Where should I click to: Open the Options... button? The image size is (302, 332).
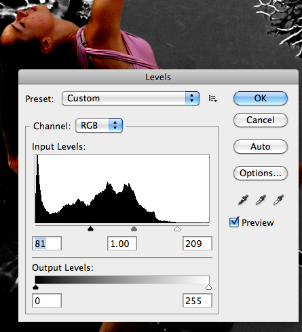(x=261, y=173)
